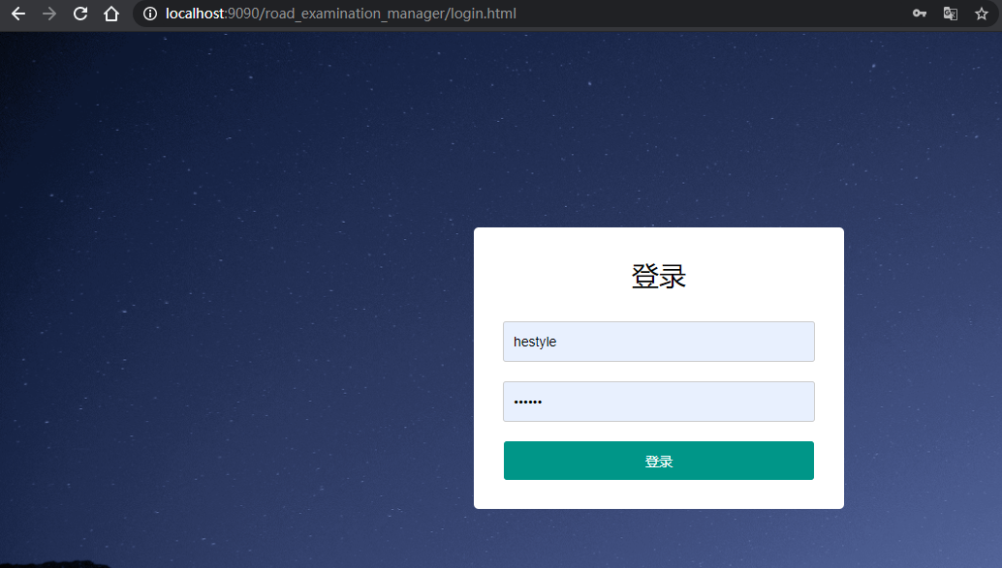Open saved passwords key icon
1002x568 pixels.
pos(920,14)
